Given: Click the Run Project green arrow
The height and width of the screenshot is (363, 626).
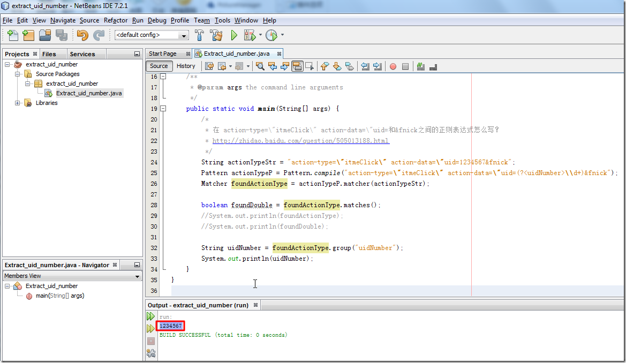Looking at the screenshot, I should [234, 35].
